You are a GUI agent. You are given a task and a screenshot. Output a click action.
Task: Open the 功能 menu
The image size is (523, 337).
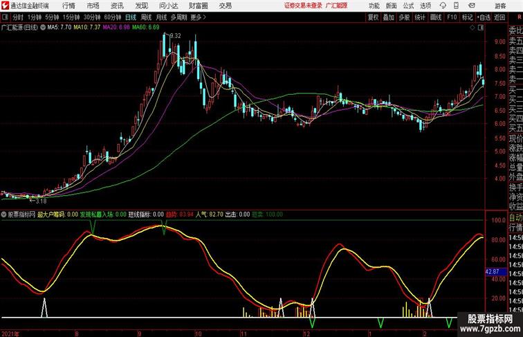click(374, 6)
